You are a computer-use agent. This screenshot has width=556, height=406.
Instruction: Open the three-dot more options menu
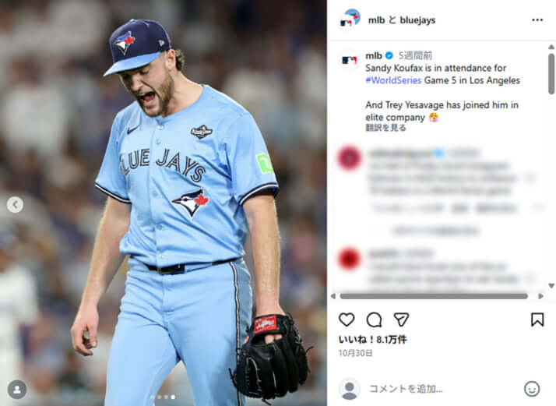pos(537,20)
